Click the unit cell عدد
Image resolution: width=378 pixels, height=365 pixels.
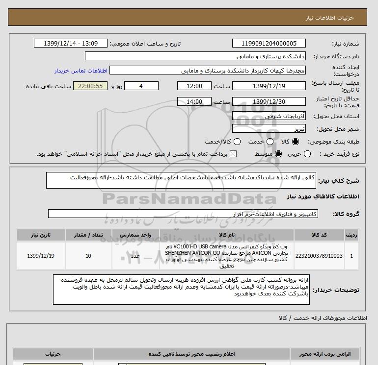pyautogui.click(x=135, y=256)
